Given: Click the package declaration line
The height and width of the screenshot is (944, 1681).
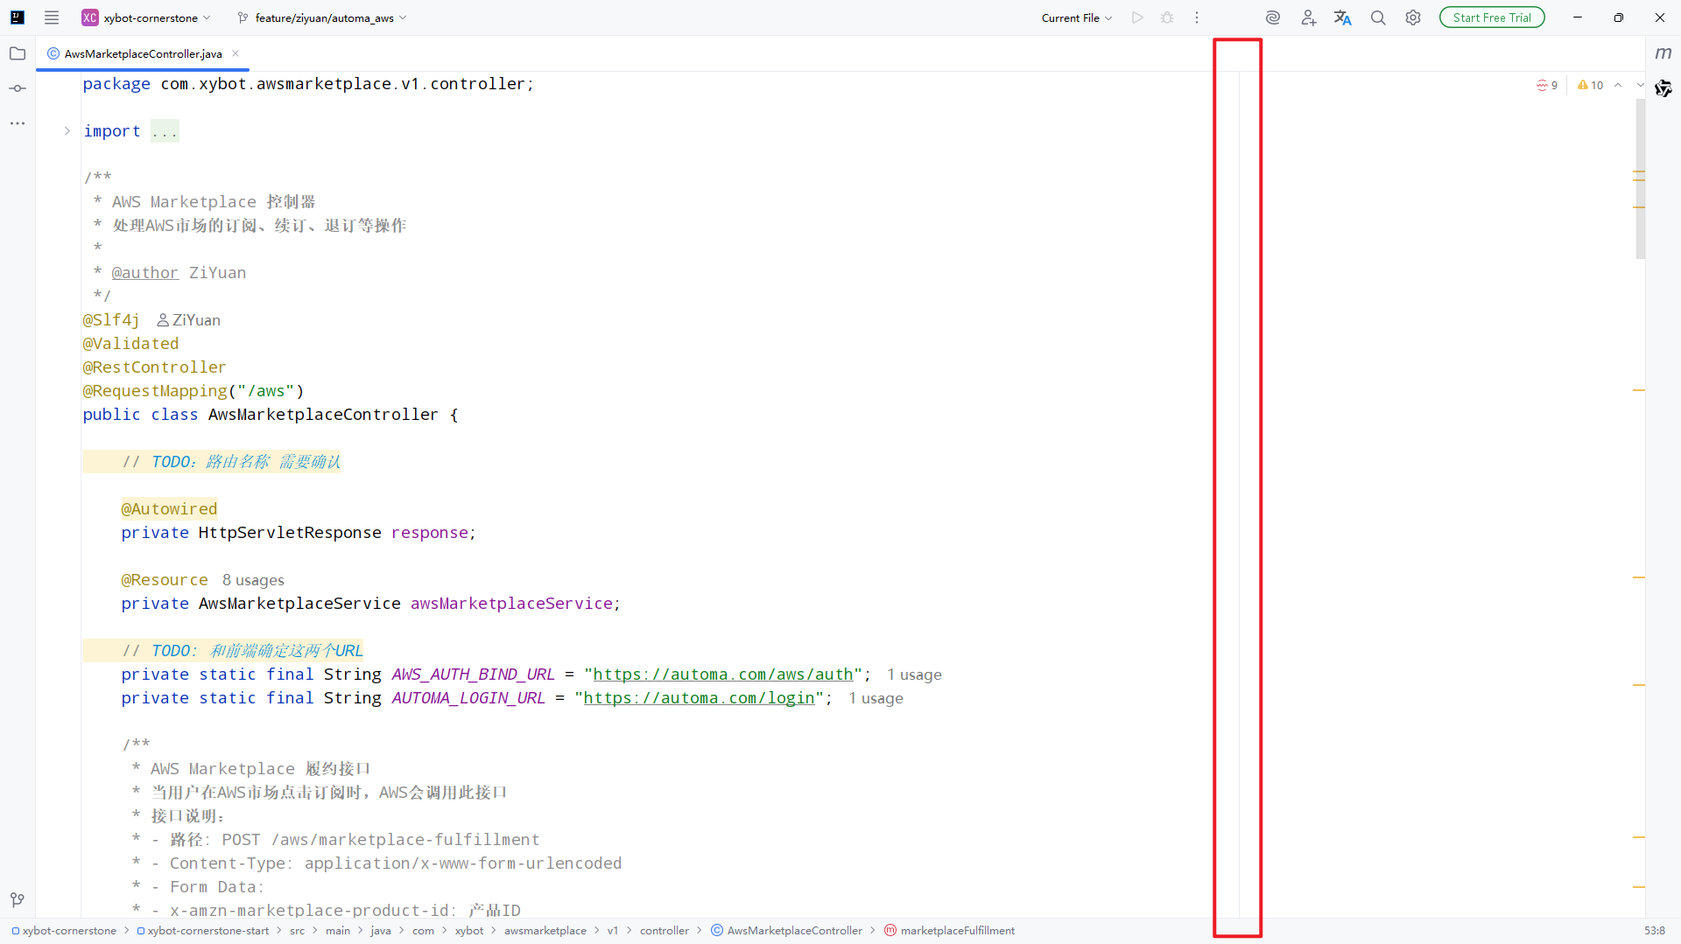Looking at the screenshot, I should (x=308, y=84).
